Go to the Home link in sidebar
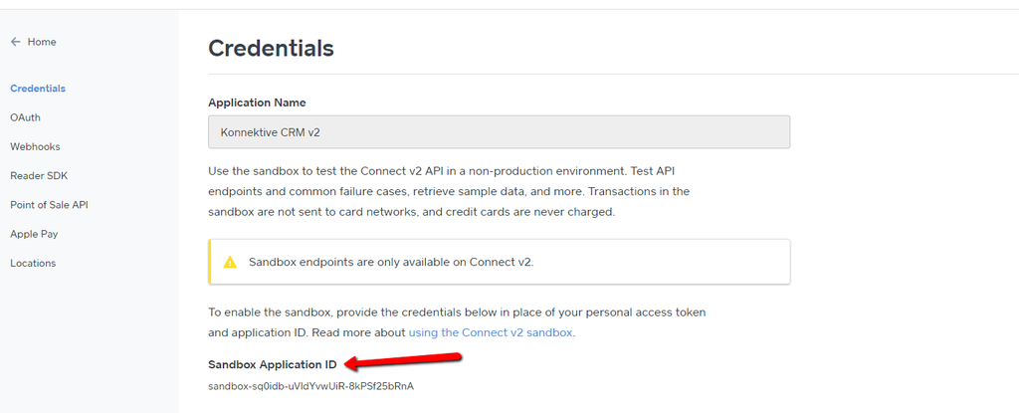Screen dimensions: 1019x413 42,42
